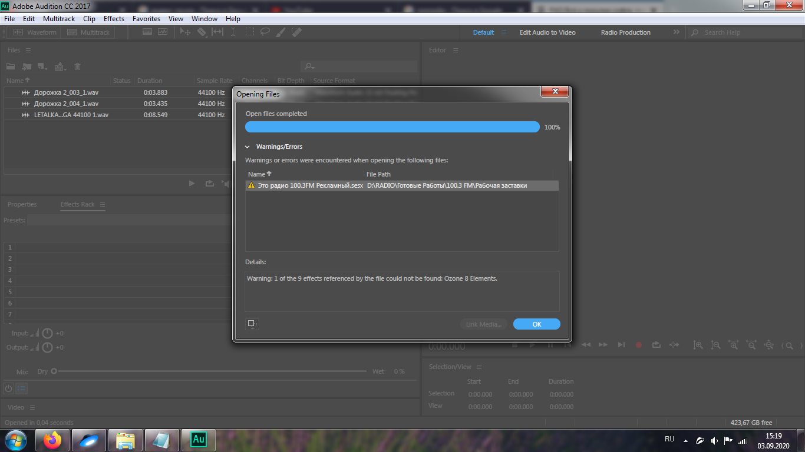Open the Files panel menu
The height and width of the screenshot is (452, 805).
coord(28,51)
